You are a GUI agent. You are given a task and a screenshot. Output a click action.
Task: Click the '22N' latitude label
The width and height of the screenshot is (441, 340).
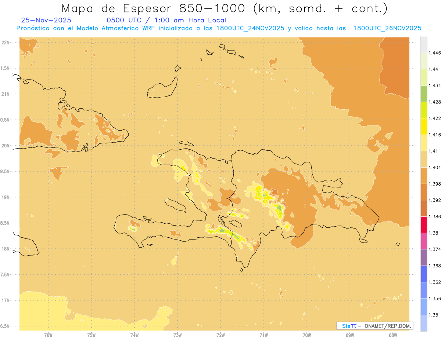coord(6,43)
